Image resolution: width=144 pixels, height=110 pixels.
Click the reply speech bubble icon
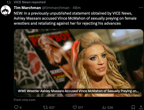[16, 107]
